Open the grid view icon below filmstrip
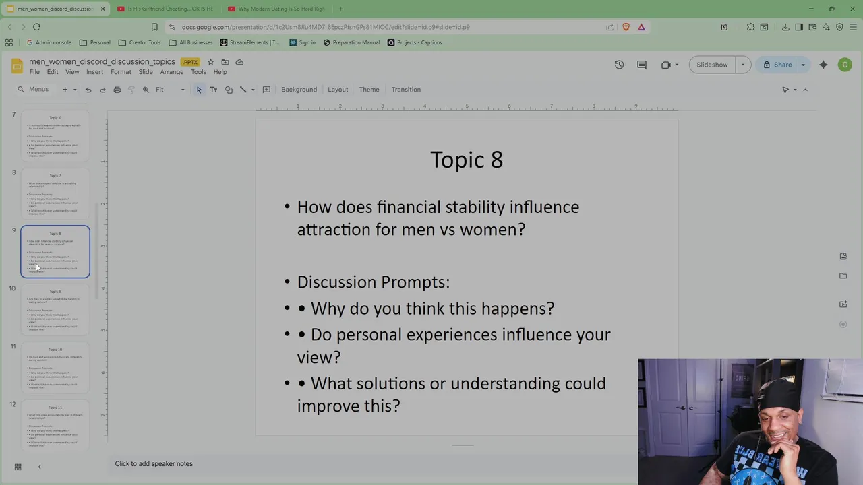 [x=18, y=467]
